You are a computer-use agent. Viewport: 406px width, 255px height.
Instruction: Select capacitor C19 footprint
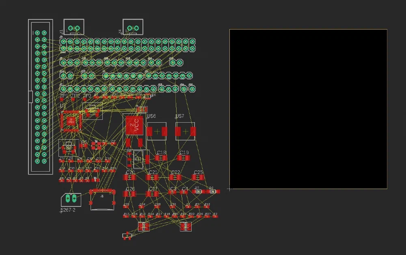pyautogui.click(x=184, y=158)
